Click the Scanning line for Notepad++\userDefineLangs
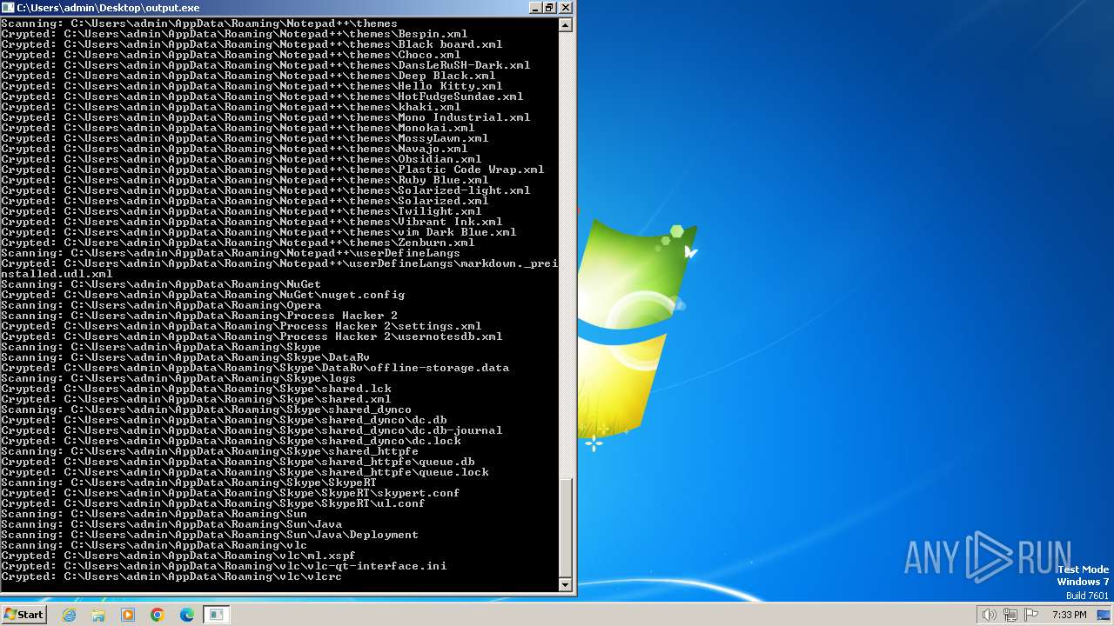This screenshot has width=1114, height=626. pos(231,253)
